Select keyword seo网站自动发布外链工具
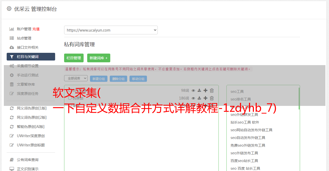Viewport: 329px width, 171px height. point(252,130)
